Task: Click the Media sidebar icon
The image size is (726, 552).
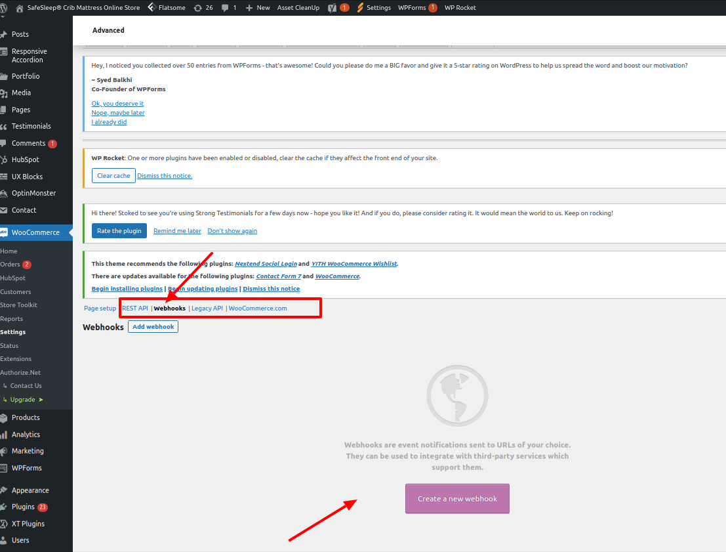Action: coord(4,93)
